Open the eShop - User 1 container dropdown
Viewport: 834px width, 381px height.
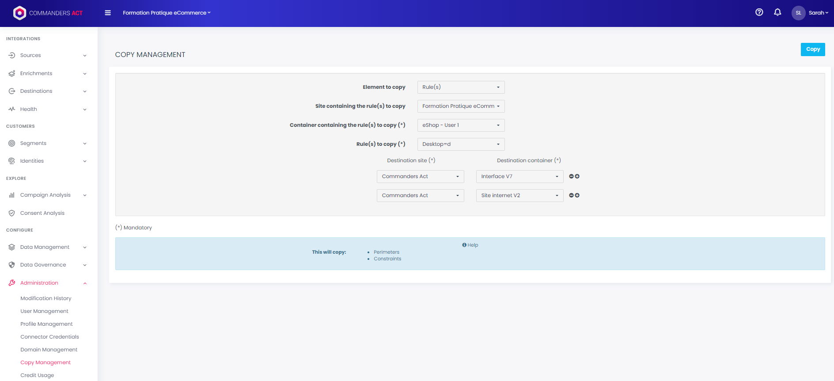point(461,126)
